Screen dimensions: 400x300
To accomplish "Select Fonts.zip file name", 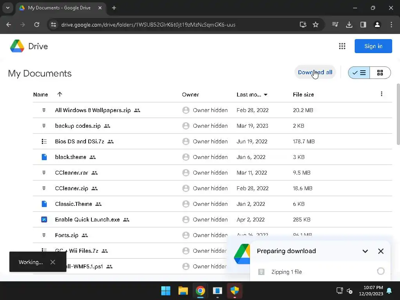I will click(x=66, y=235).
